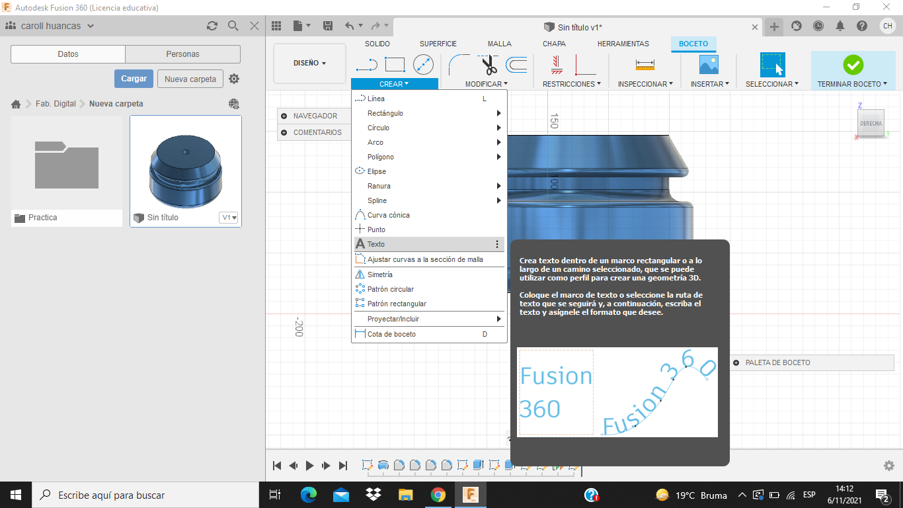
Task: Open the job status clock icon
Action: click(818, 26)
